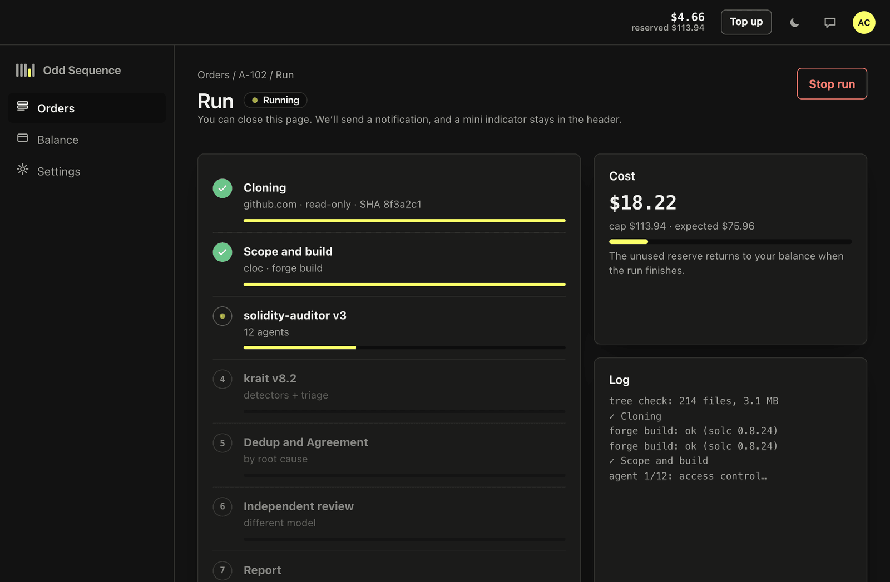Click the Dedup and Agreement step title
Viewport: 890px width, 582px height.
(x=306, y=442)
